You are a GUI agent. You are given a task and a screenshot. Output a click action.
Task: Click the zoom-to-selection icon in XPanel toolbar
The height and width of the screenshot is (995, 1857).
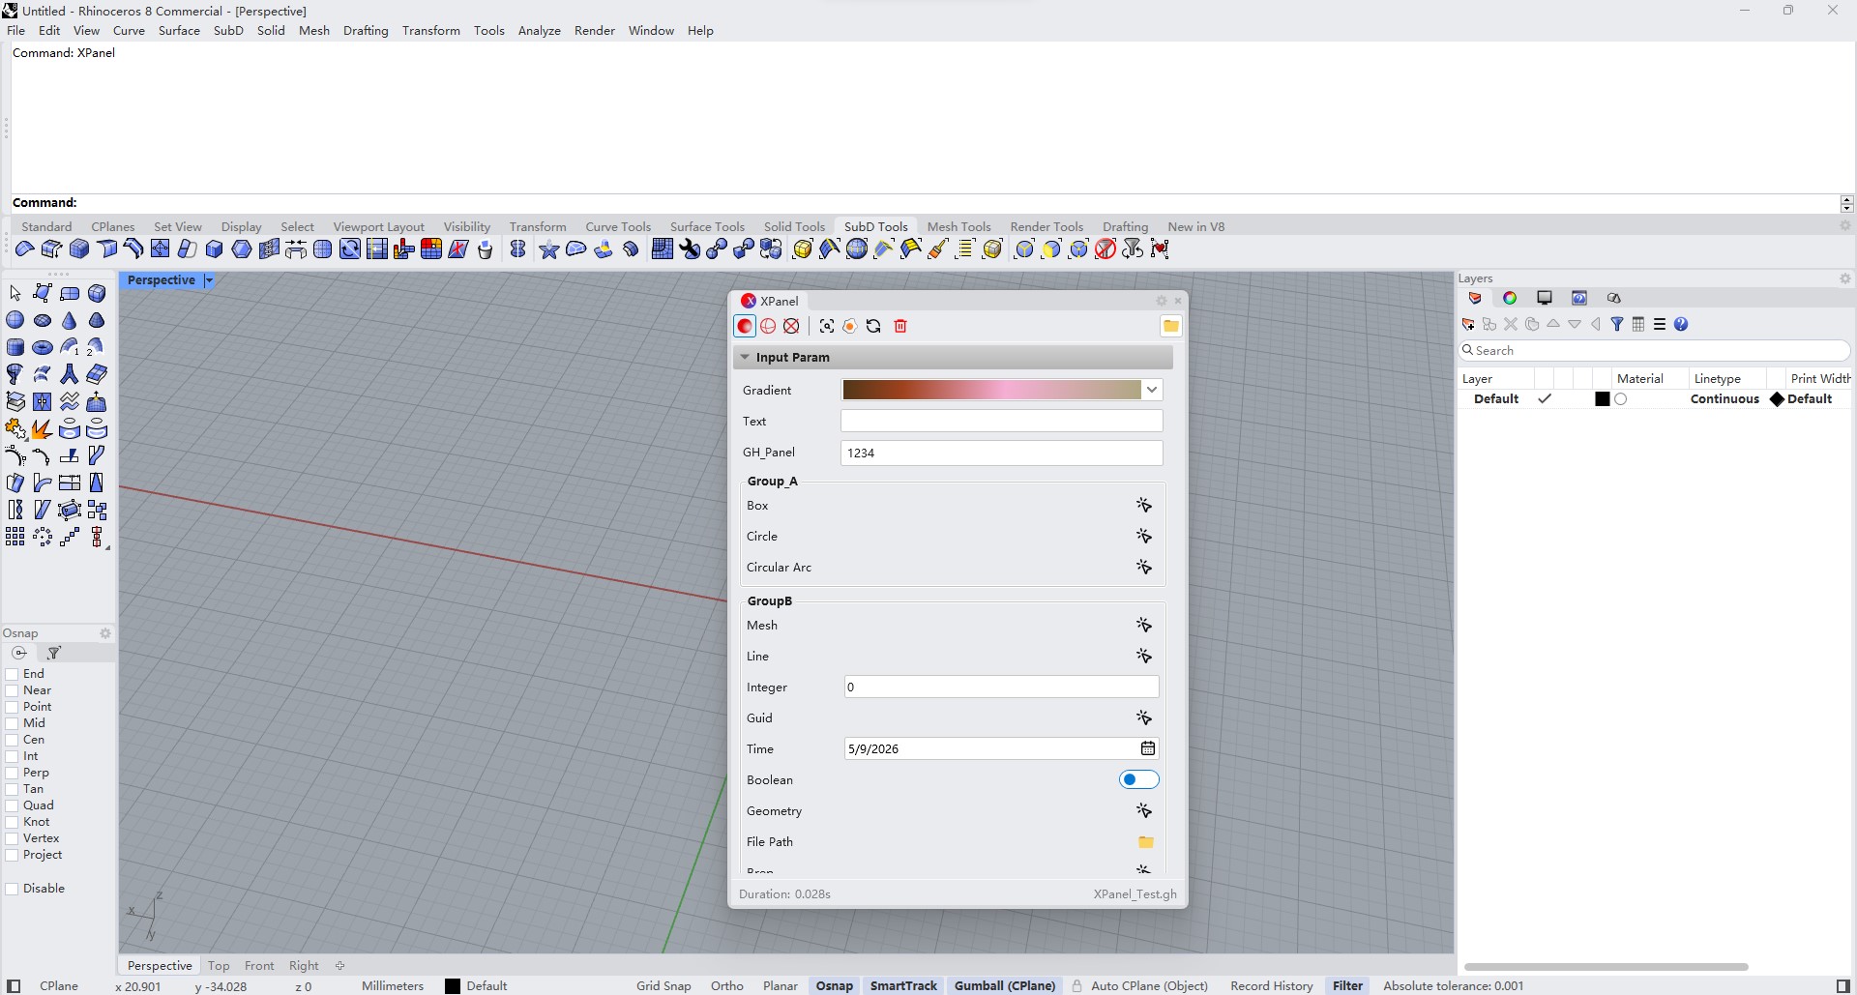(827, 326)
